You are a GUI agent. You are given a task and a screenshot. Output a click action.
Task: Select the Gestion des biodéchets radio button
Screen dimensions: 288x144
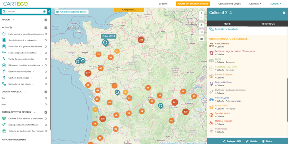pyautogui.click(x=46, y=72)
